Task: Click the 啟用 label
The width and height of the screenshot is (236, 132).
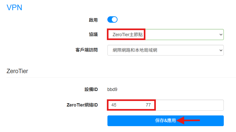Action: pos(93,20)
